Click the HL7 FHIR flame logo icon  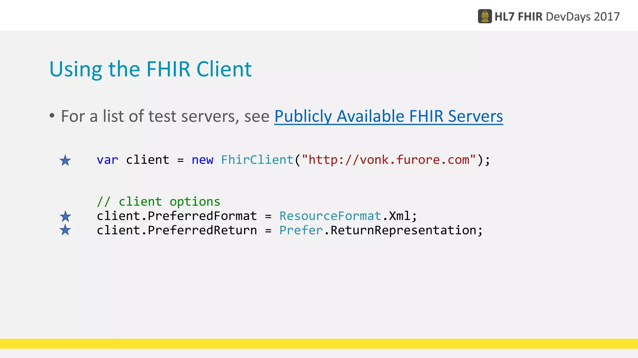point(485,16)
